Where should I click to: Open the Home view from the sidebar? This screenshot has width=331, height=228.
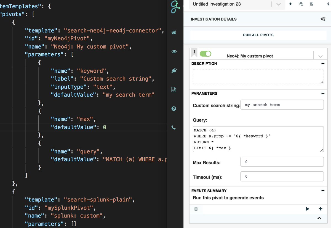point(174,32)
